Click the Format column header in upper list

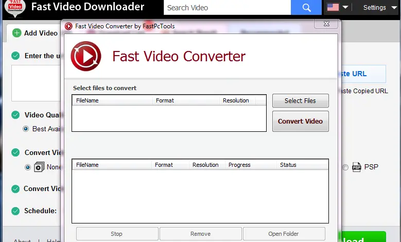click(186, 100)
